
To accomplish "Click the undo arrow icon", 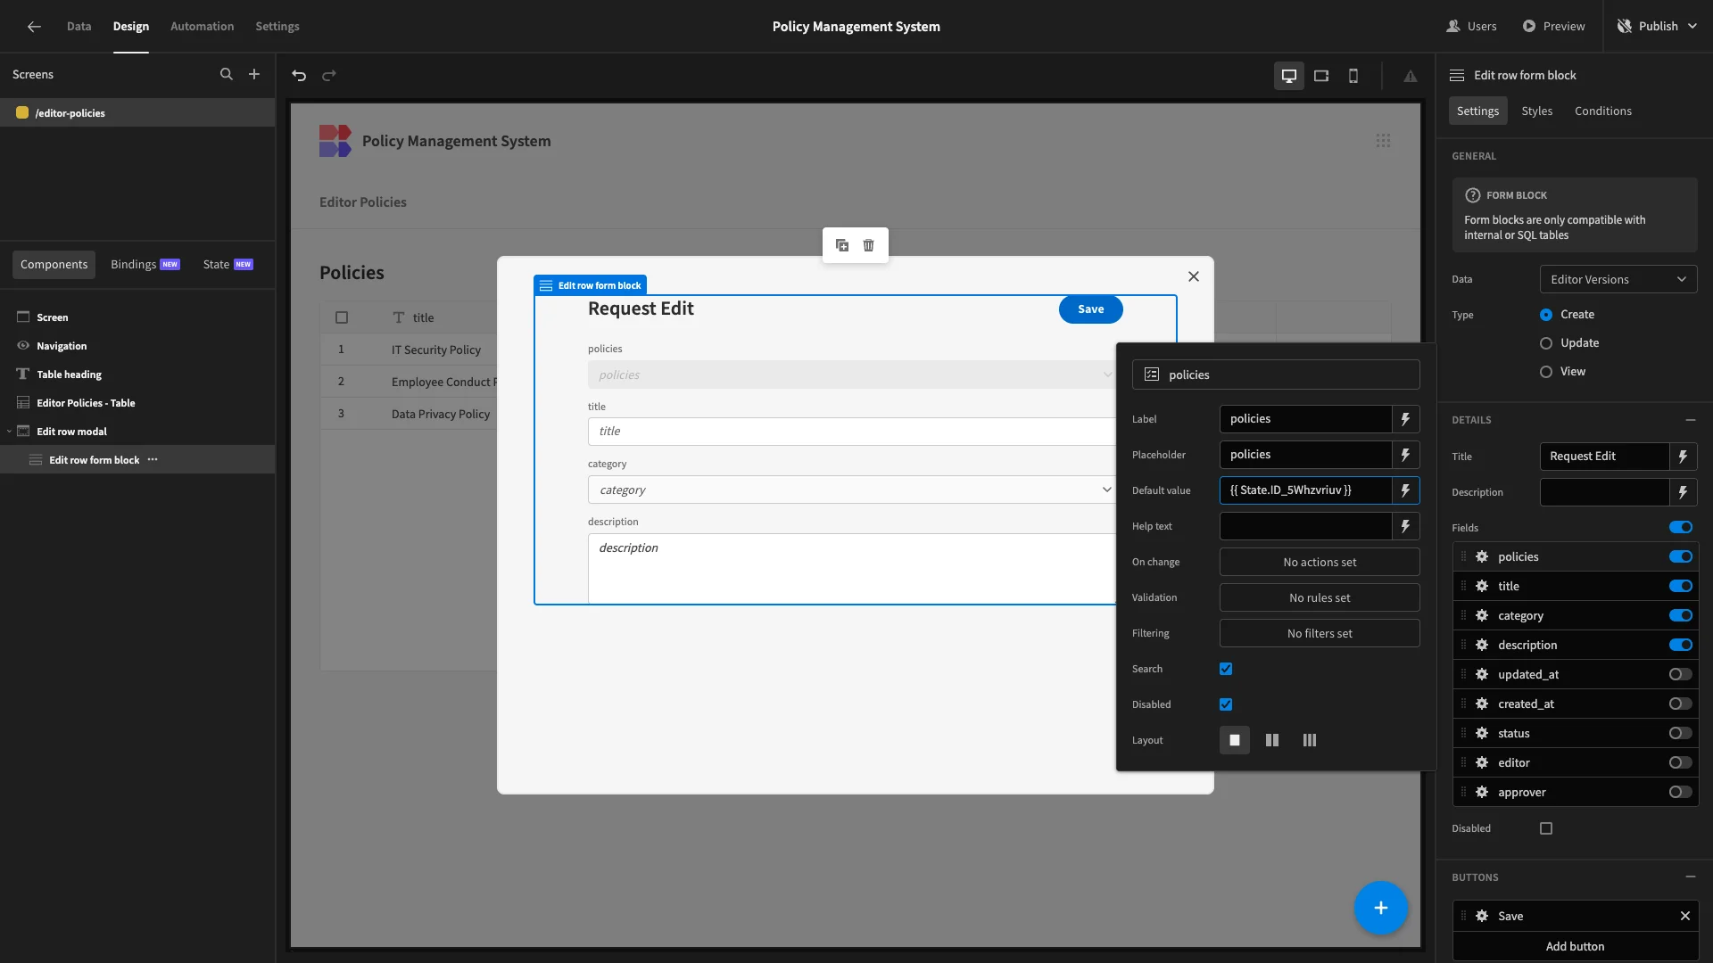I will 299,76.
